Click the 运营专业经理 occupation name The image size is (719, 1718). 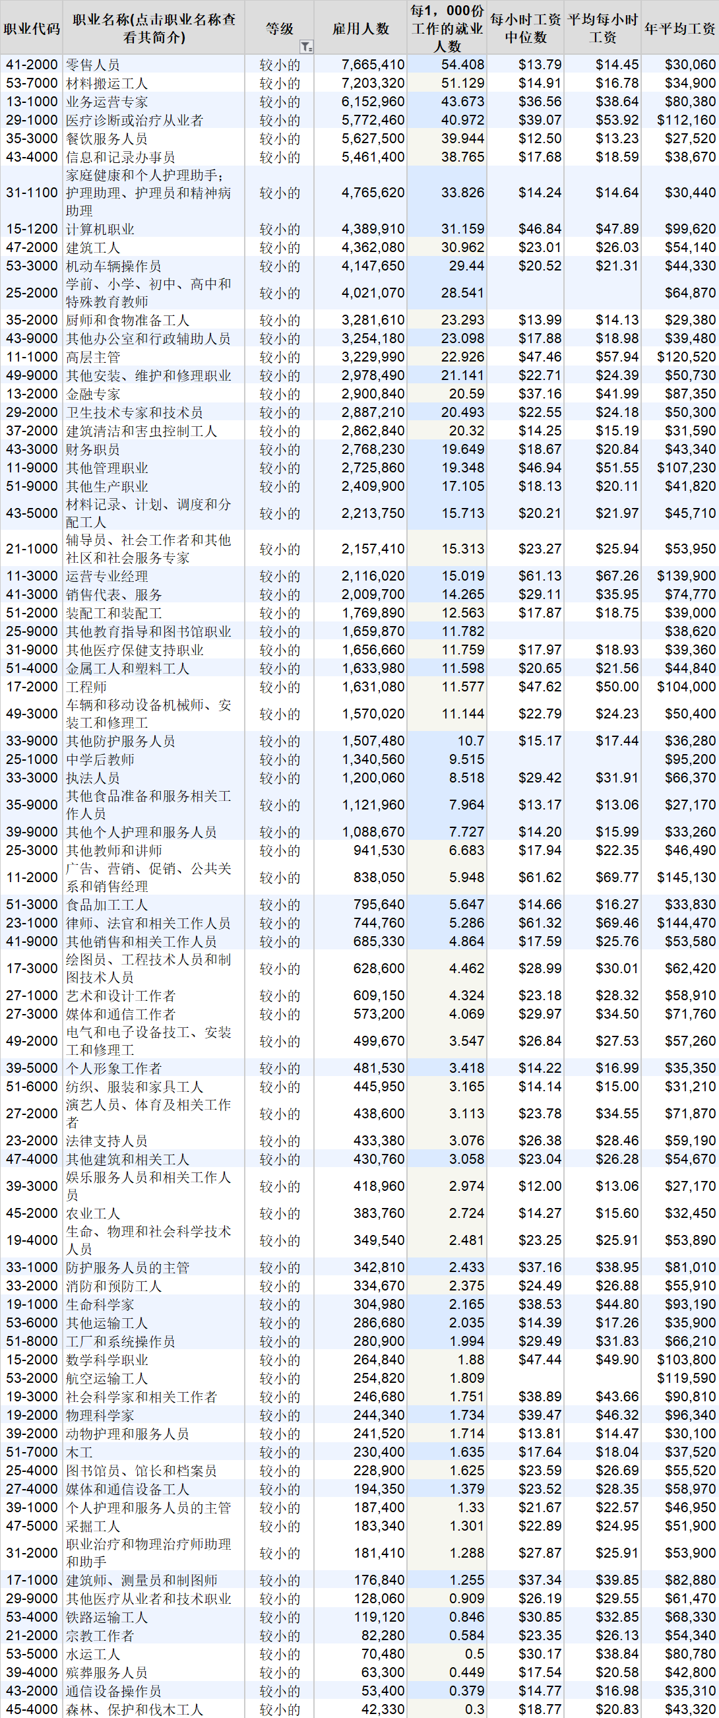point(107,575)
